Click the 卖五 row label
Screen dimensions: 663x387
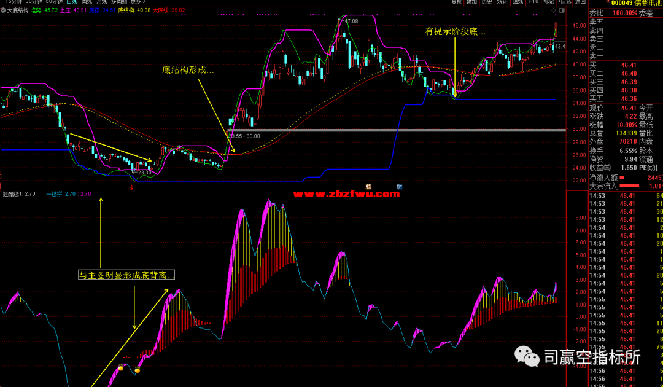597,22
